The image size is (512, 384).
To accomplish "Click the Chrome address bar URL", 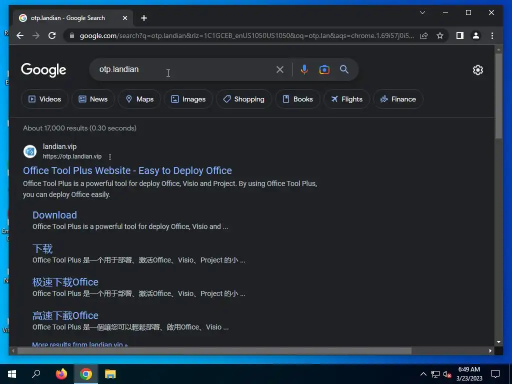I will tap(246, 35).
